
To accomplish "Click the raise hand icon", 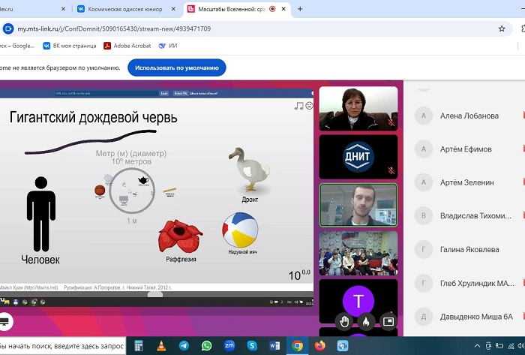I will tap(344, 321).
